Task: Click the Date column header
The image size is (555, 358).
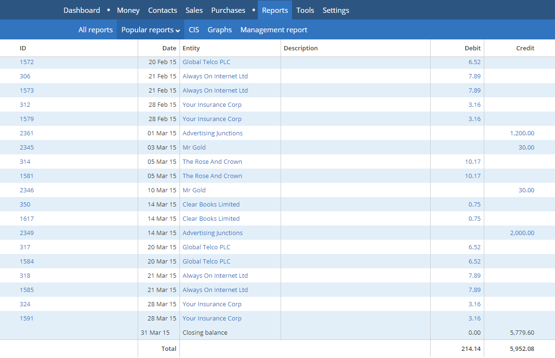Action: pyautogui.click(x=169, y=48)
